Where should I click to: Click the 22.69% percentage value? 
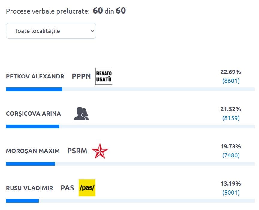tap(230, 72)
